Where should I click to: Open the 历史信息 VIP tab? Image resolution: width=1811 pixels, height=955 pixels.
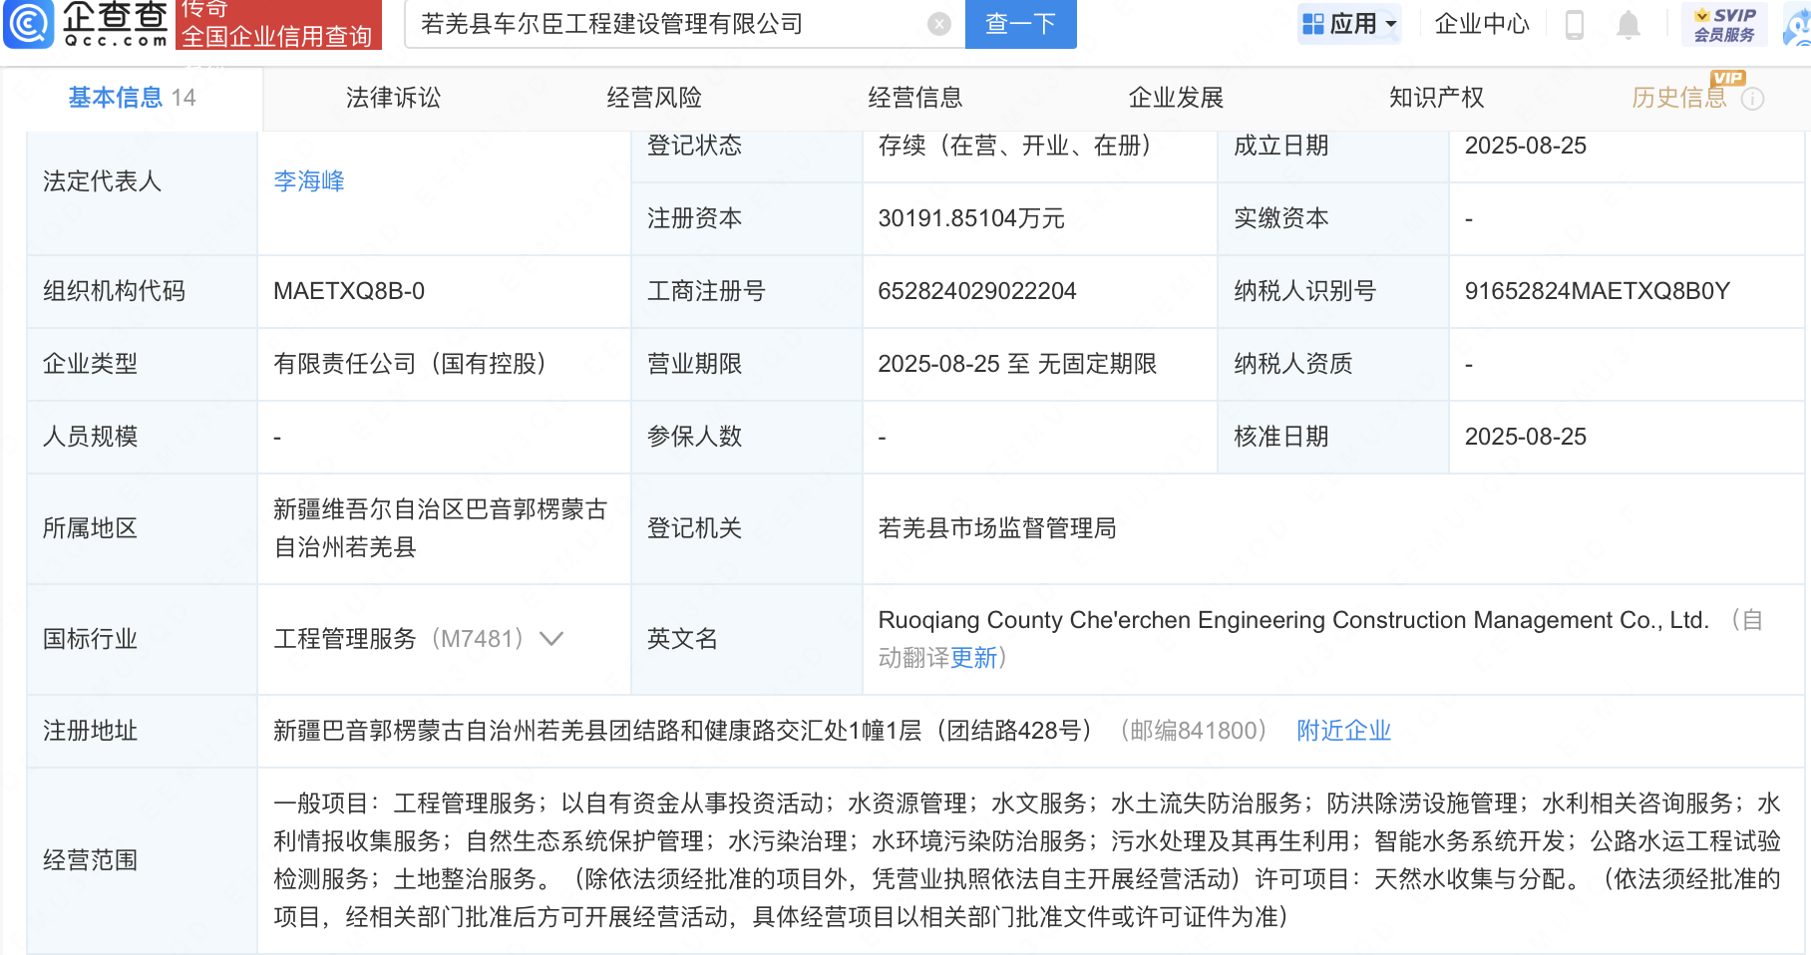click(1678, 98)
